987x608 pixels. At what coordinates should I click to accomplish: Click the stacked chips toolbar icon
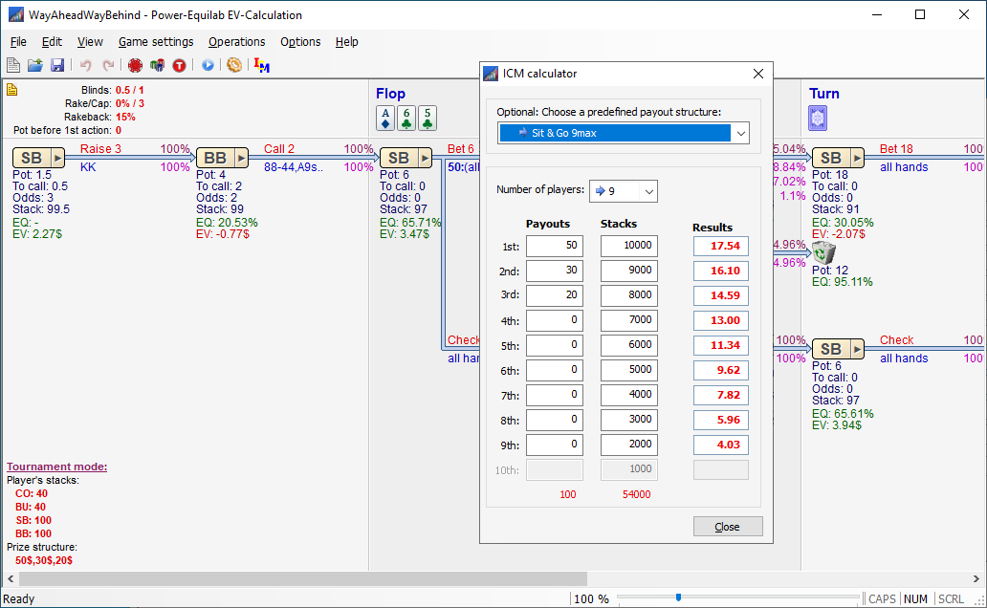[x=158, y=65]
